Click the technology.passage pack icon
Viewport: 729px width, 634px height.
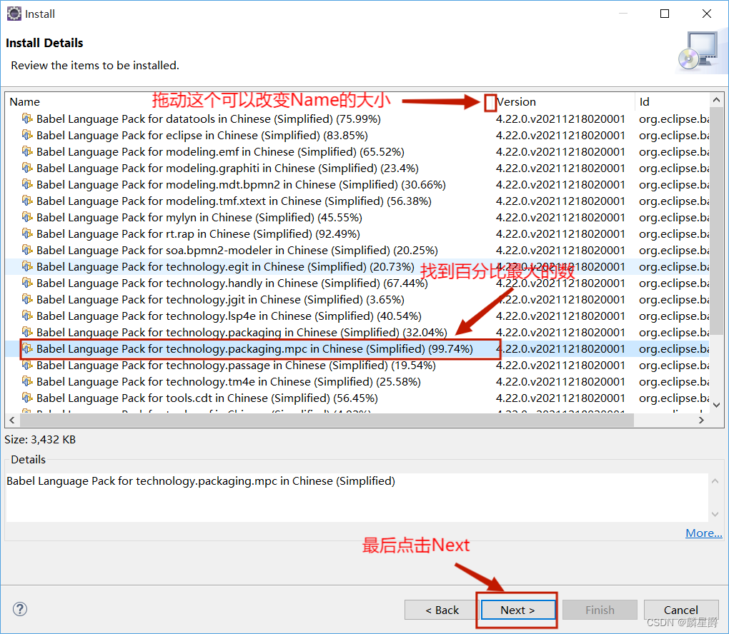(x=27, y=365)
